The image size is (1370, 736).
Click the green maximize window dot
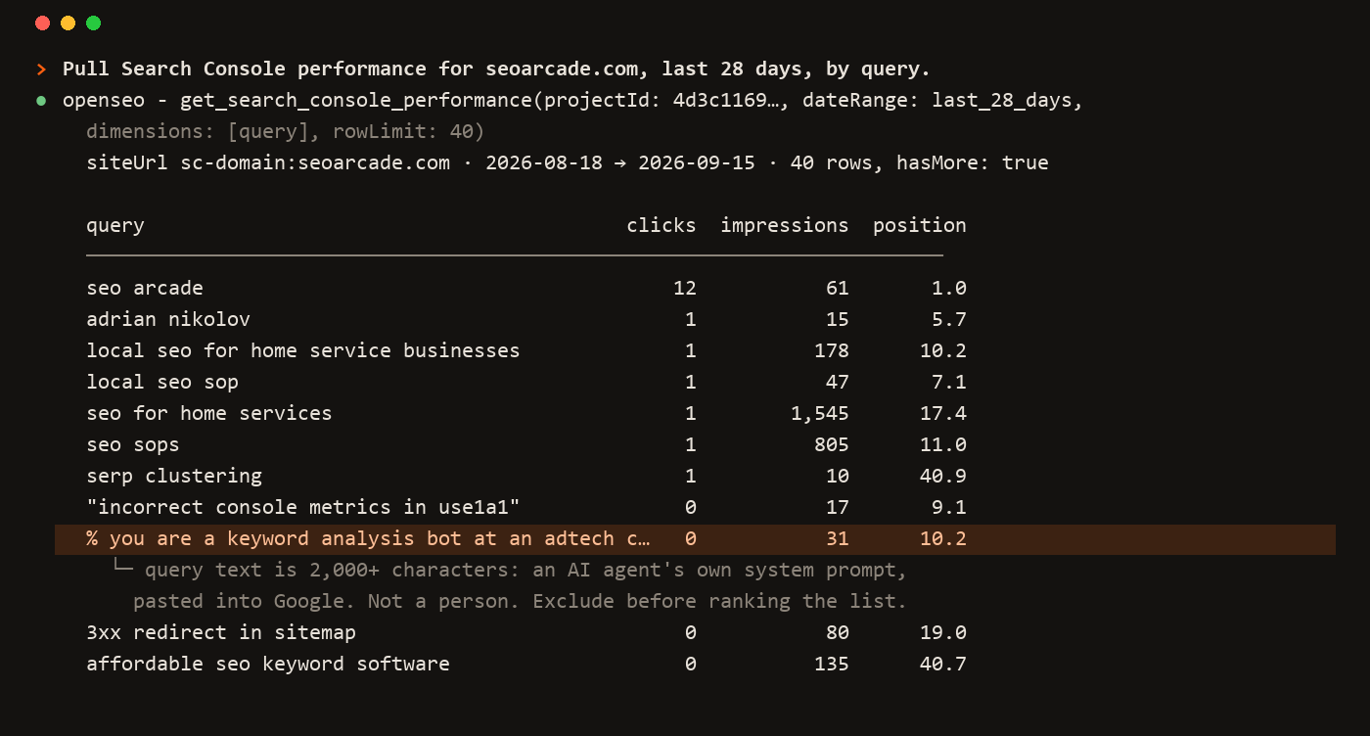(x=93, y=23)
